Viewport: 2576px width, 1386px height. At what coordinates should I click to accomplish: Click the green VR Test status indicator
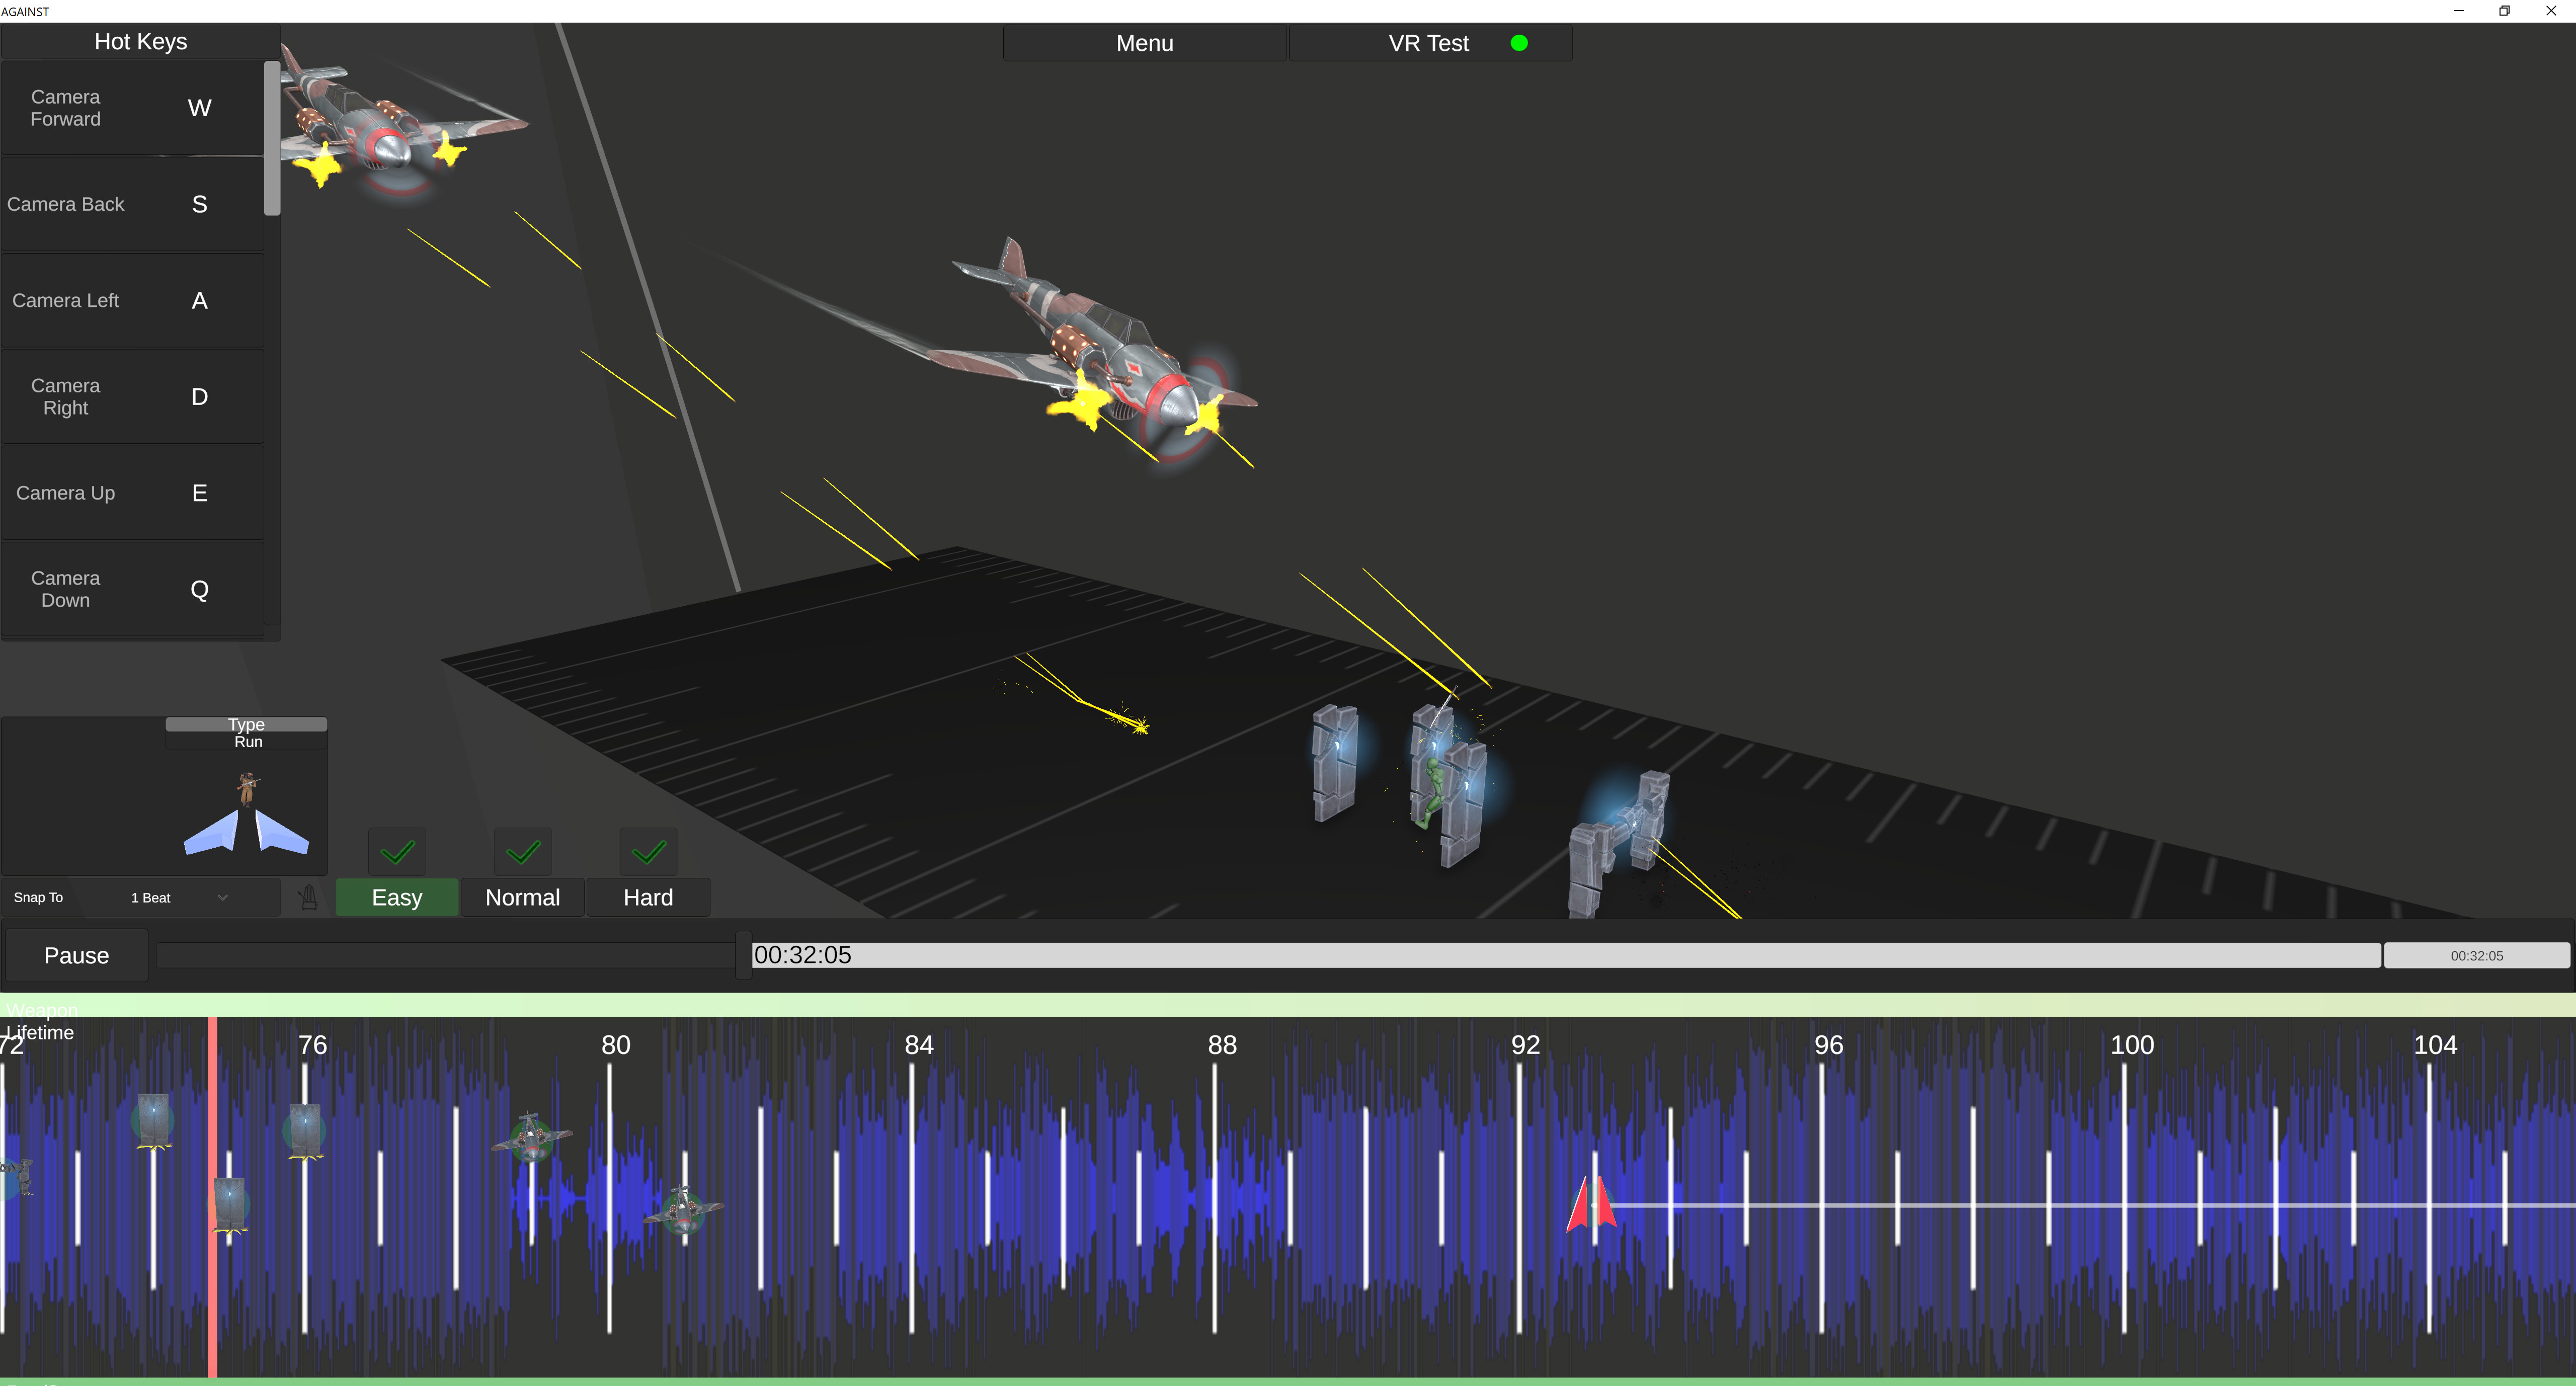tap(1520, 43)
